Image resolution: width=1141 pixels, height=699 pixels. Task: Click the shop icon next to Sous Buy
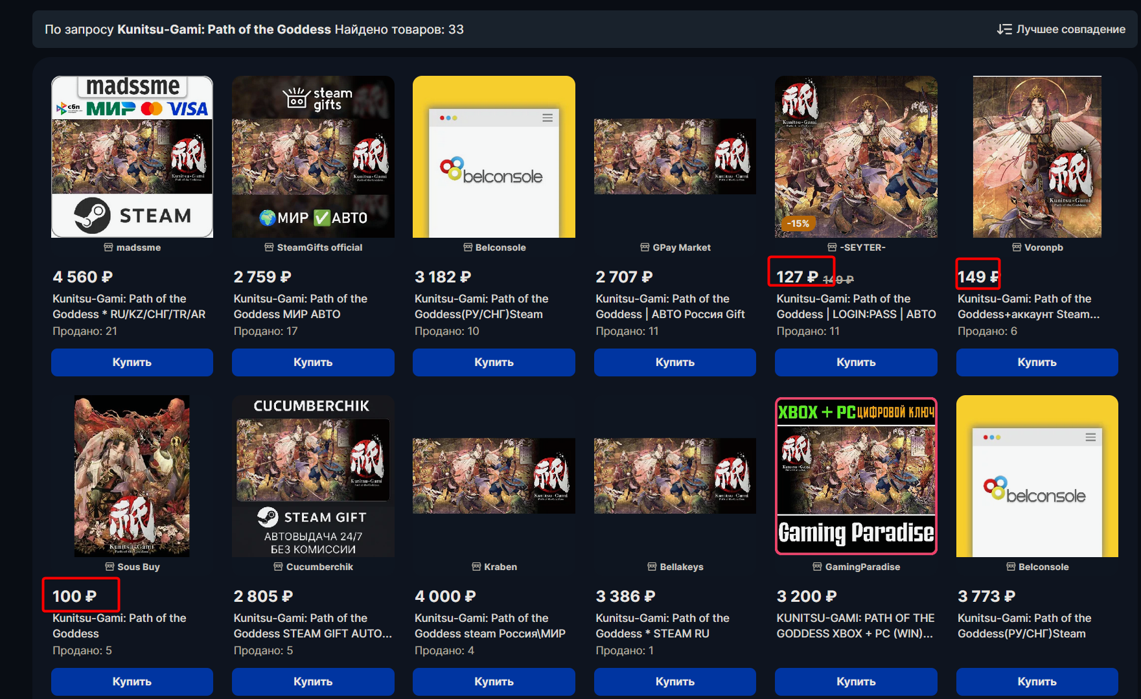click(x=109, y=567)
